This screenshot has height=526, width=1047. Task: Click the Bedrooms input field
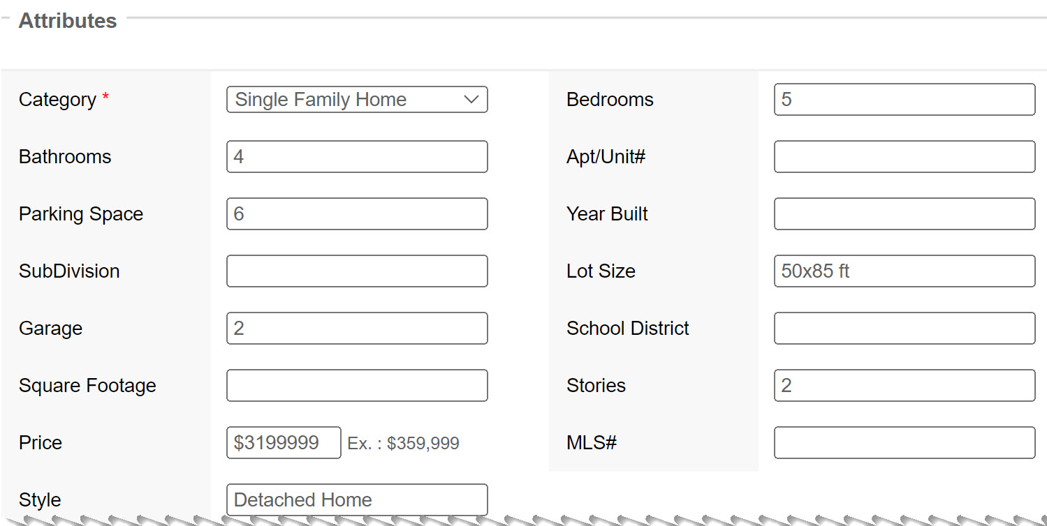904,100
